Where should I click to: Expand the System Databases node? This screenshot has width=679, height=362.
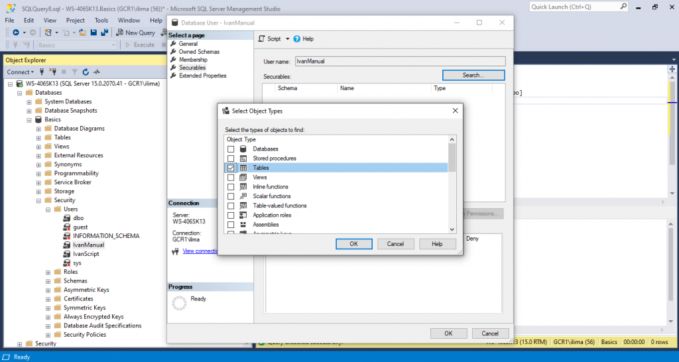(x=29, y=101)
